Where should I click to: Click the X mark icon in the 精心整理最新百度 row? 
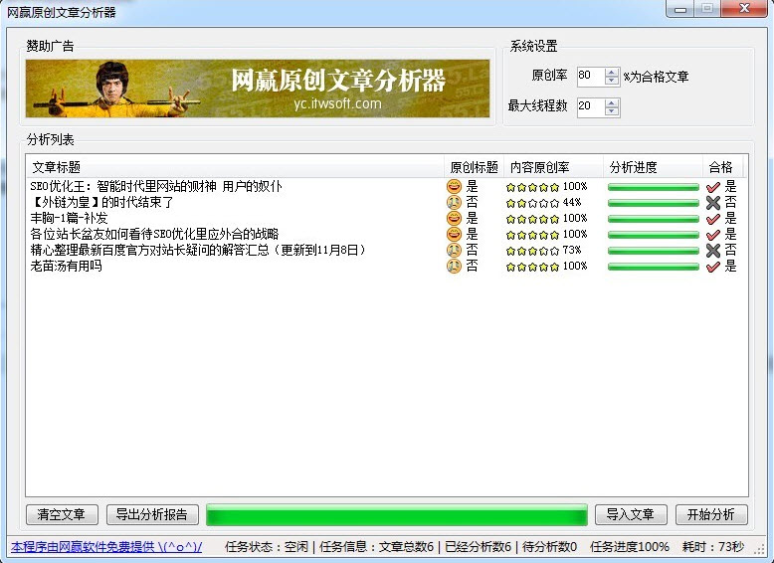(x=712, y=251)
